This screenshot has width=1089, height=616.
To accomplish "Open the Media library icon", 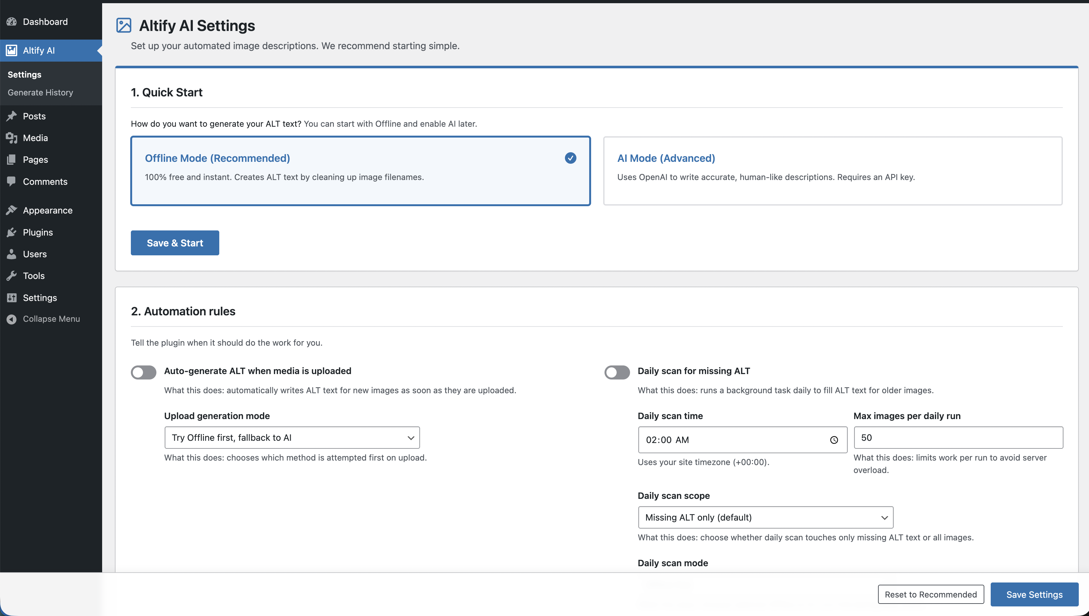I will pos(11,138).
